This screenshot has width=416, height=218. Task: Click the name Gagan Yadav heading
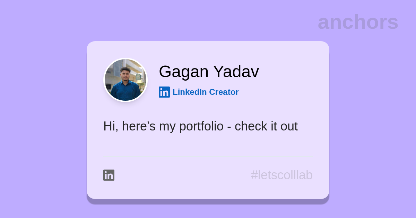(x=209, y=72)
